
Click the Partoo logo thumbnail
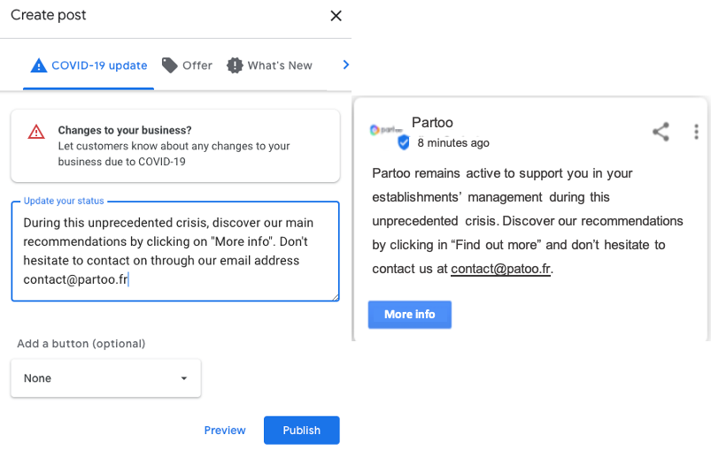pos(385,130)
